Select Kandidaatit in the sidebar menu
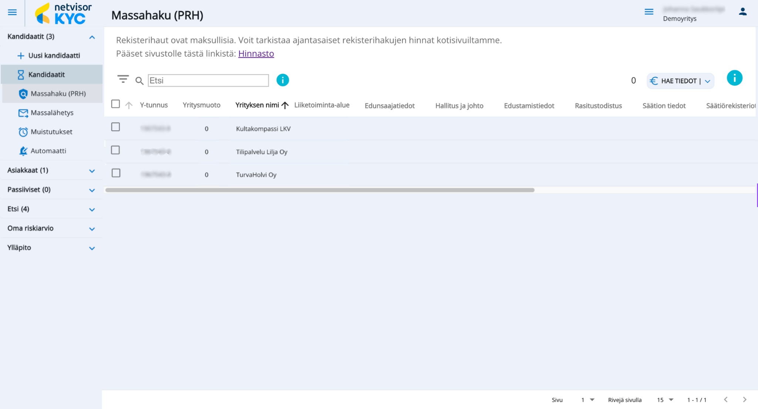 pyautogui.click(x=47, y=75)
